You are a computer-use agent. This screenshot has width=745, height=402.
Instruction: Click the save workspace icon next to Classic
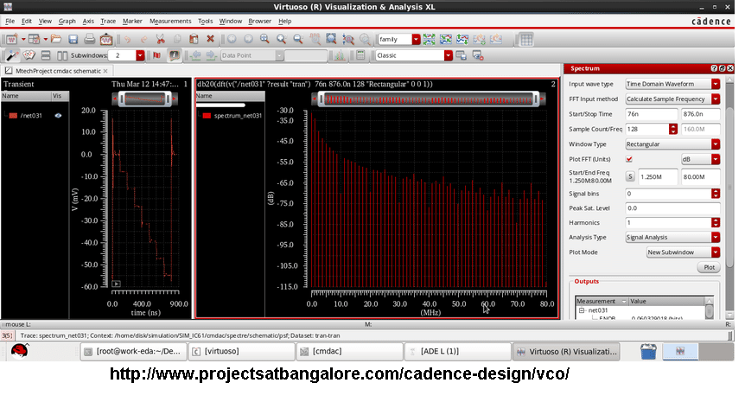click(461, 55)
